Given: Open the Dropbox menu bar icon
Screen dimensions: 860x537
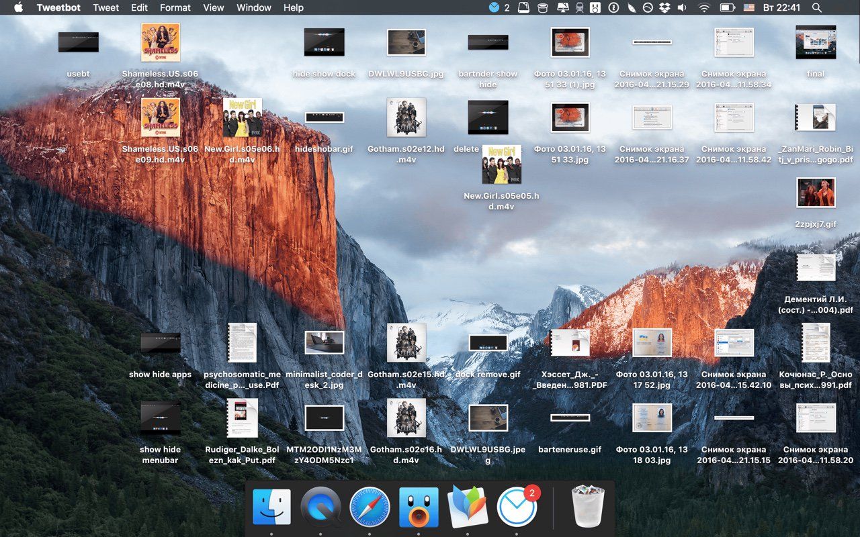Looking at the screenshot, I should pos(665,7).
